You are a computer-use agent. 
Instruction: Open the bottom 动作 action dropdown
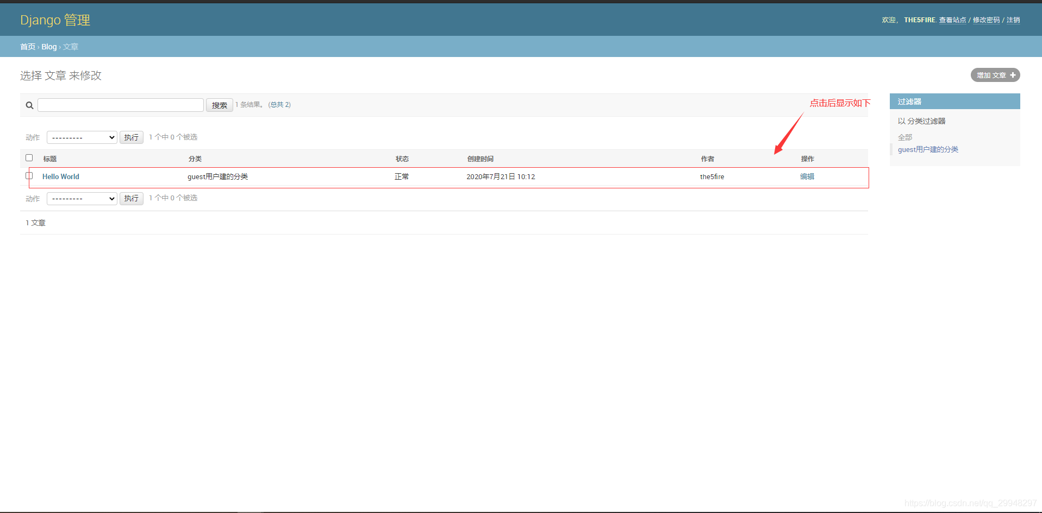tap(82, 199)
